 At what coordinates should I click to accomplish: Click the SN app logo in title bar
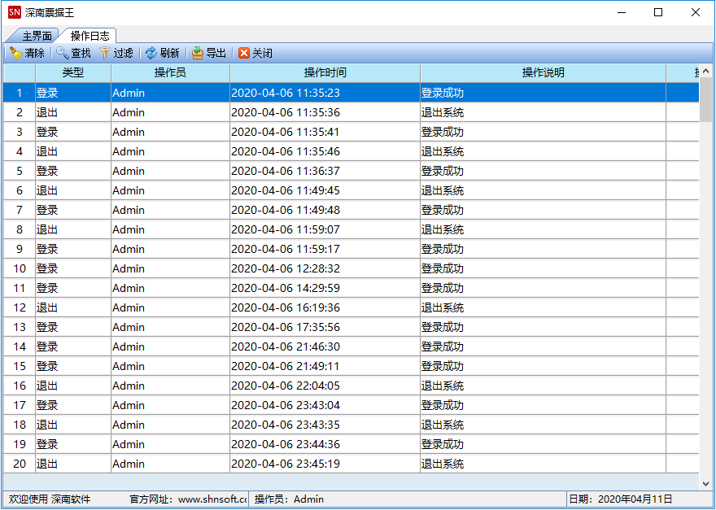click(14, 12)
